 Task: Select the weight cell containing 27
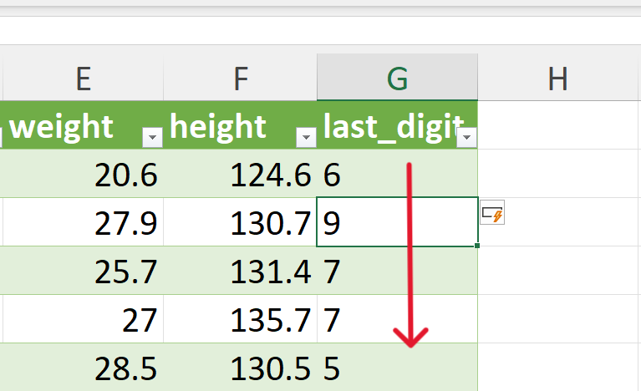[83, 319]
